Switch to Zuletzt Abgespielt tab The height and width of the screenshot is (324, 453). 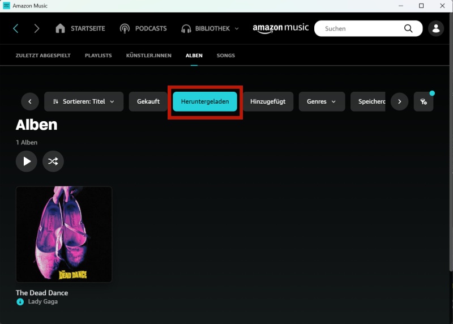coord(43,56)
